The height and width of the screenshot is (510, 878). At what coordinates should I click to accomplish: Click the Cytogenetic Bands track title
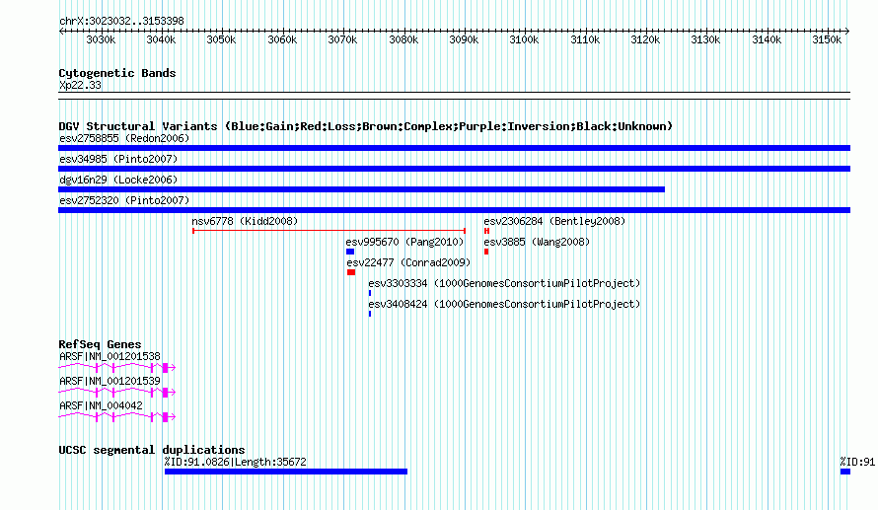point(117,73)
